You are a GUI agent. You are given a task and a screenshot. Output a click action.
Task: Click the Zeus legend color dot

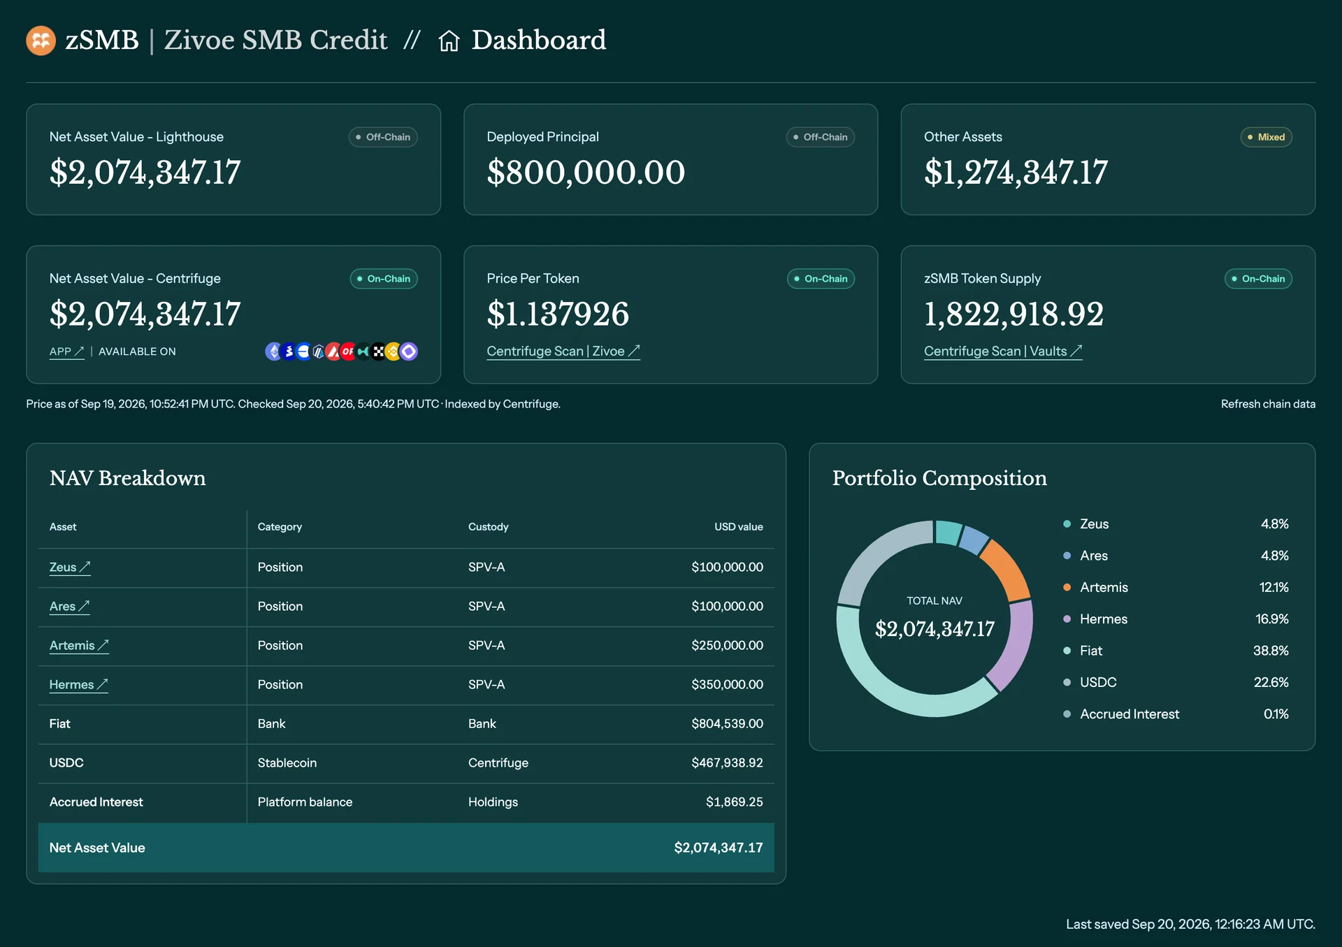[1067, 524]
